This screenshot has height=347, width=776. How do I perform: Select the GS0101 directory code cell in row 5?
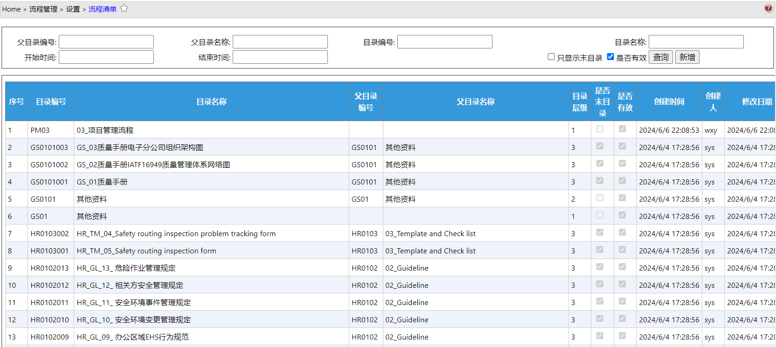51,199
